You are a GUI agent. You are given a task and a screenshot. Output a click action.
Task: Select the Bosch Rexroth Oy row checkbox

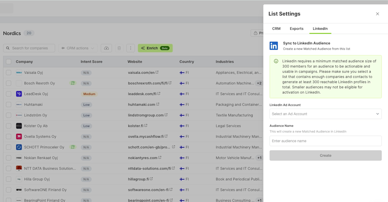[x=9, y=83]
